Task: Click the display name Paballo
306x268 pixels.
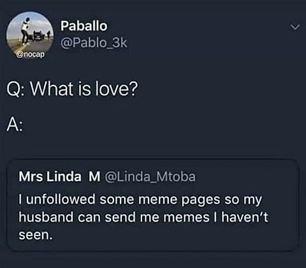Action: click(84, 26)
